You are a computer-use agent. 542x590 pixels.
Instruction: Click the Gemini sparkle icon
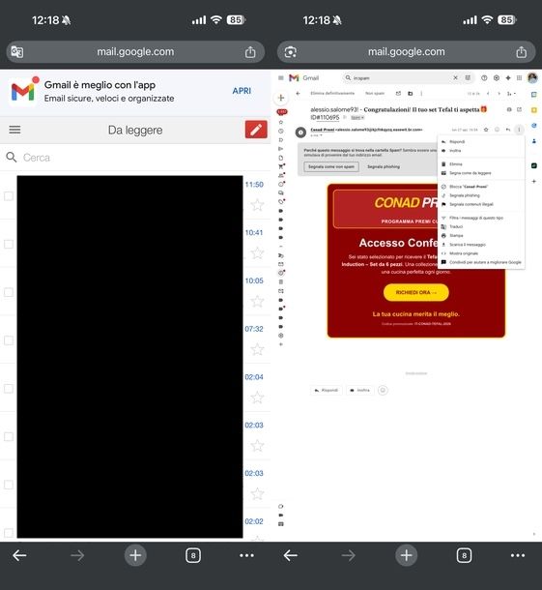[x=508, y=78]
